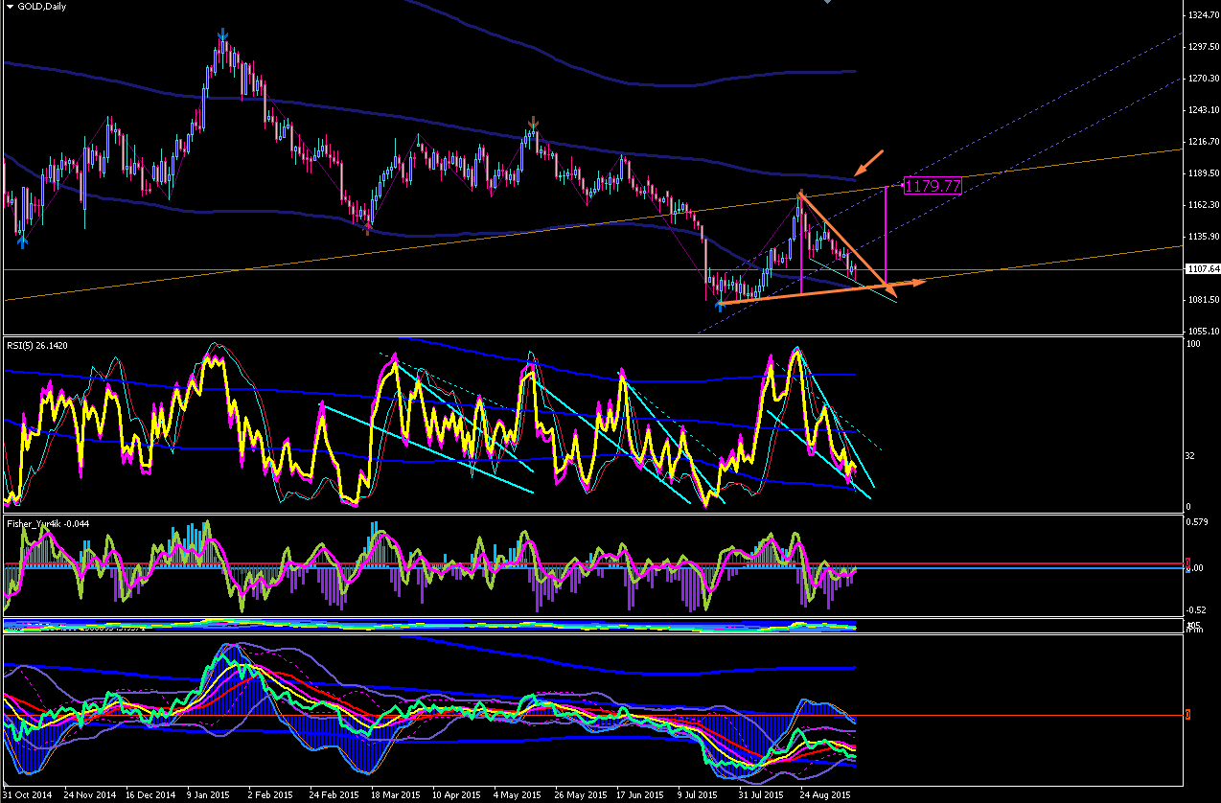Click the 1189.50 price axis label
The width and height of the screenshot is (1221, 803).
click(x=1202, y=173)
